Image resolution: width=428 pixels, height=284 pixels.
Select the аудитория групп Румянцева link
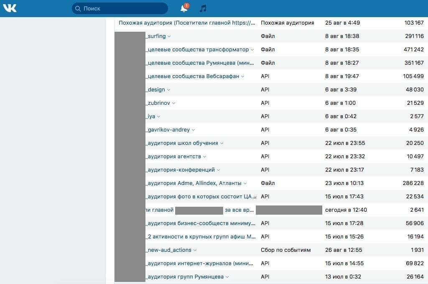(x=185, y=276)
